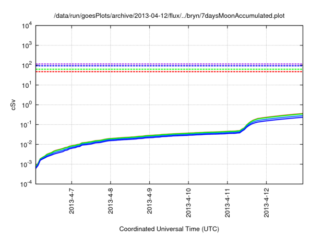Click the 2013-4-8 date tick label

pyautogui.click(x=111, y=201)
